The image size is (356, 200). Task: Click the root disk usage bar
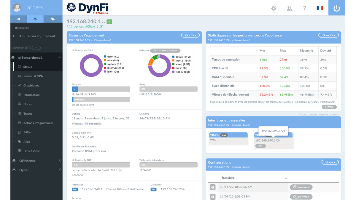101,89
